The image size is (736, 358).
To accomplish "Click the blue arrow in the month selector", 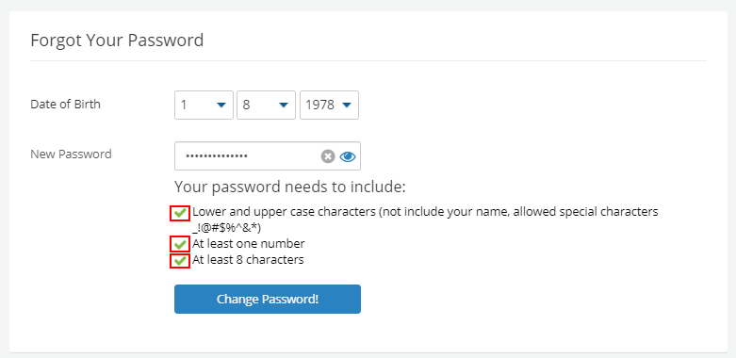I will 284,106.
